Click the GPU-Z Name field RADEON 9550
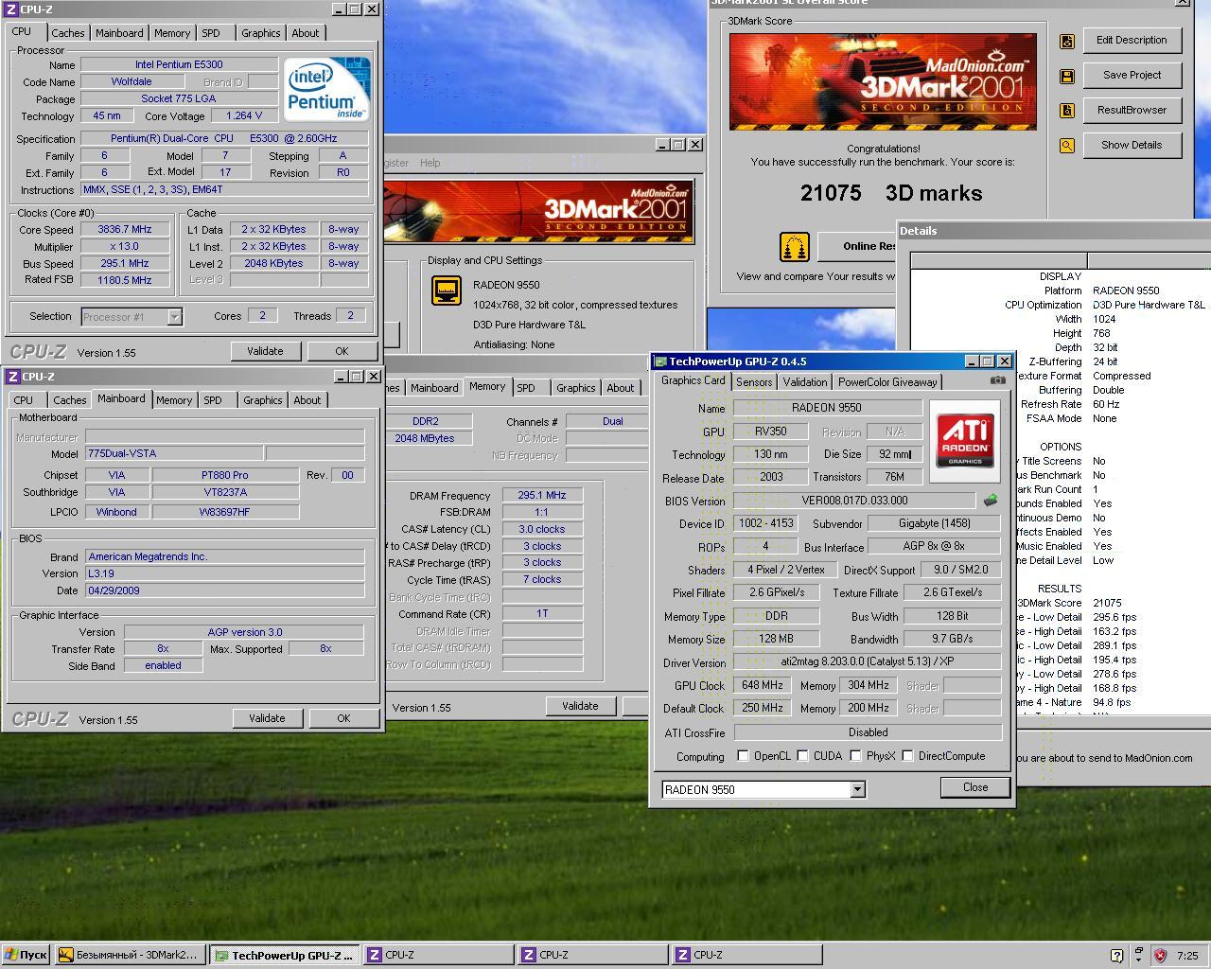The width and height of the screenshot is (1211, 969). tap(827, 408)
